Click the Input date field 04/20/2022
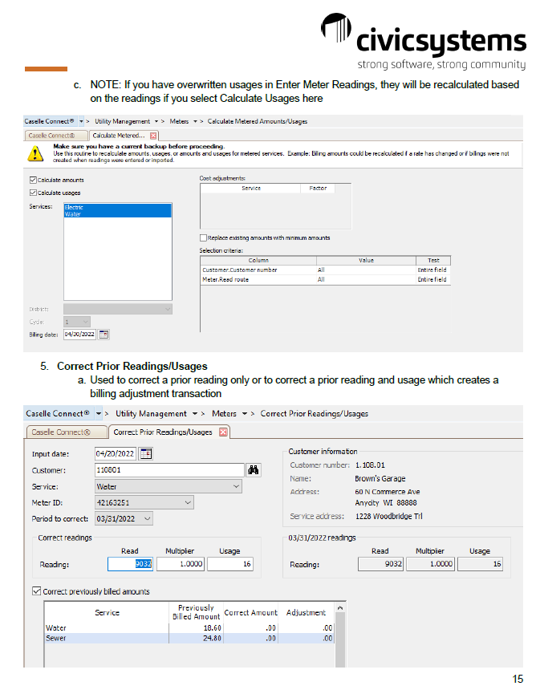 (x=115, y=453)
